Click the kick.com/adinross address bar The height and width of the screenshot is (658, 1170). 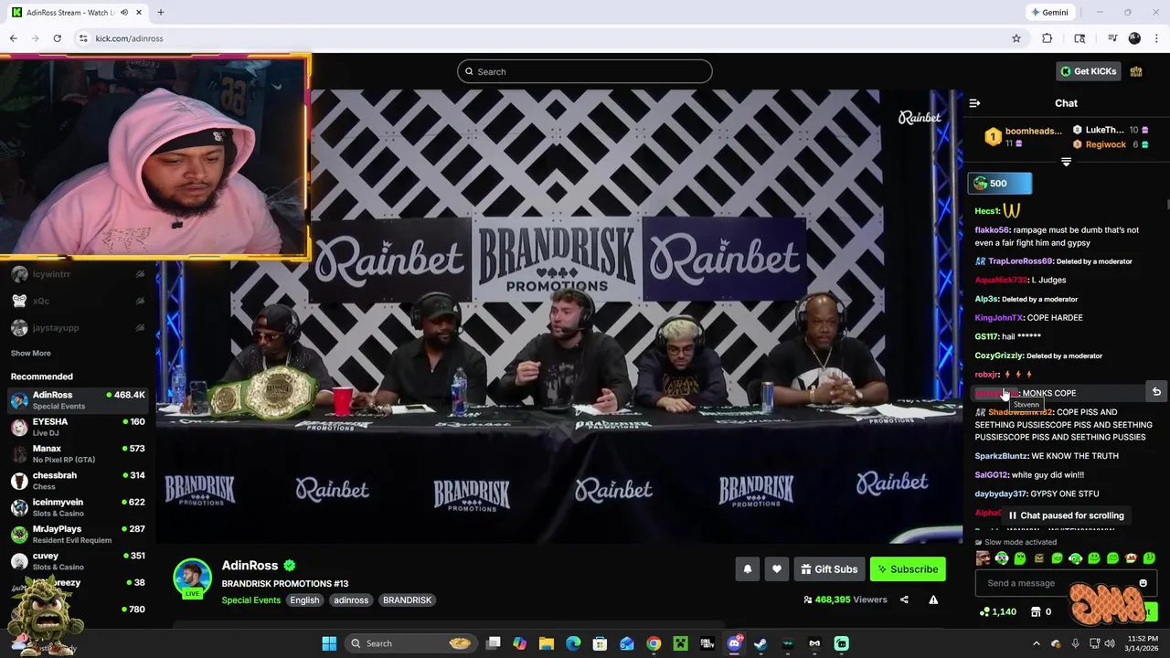548,38
